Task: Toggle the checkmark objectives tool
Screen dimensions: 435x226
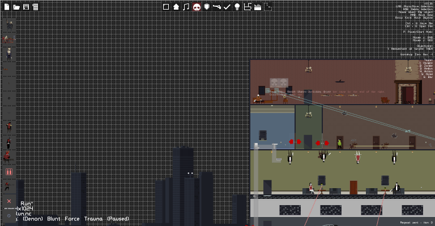Action: tap(227, 7)
